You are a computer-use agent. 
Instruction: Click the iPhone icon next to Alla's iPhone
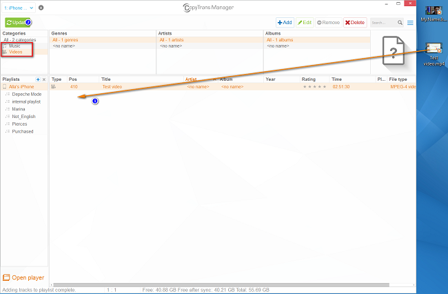5,87
